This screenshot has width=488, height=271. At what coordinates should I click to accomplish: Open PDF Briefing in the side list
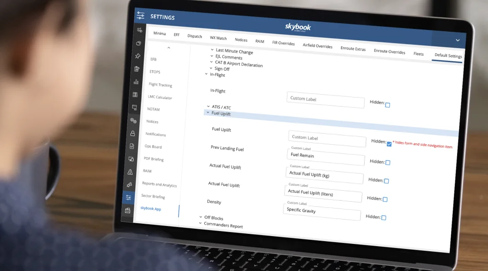[154, 159]
